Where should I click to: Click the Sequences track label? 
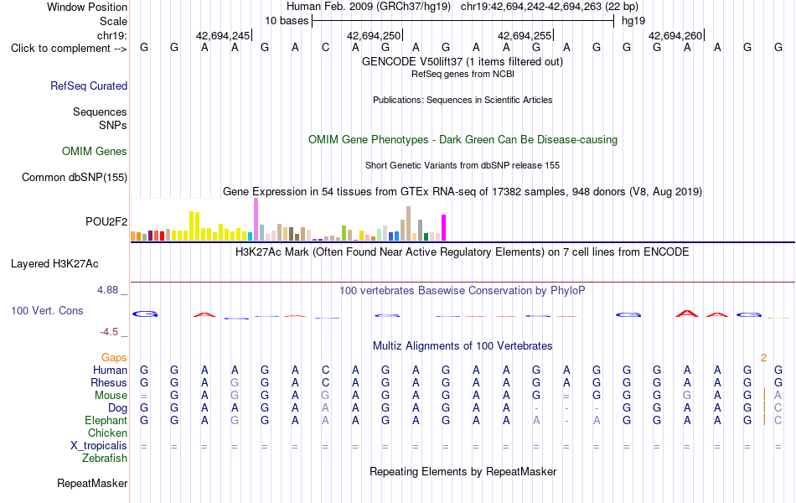pos(100,111)
